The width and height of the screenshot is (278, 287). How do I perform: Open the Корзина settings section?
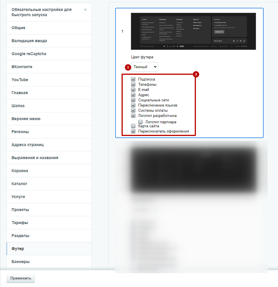click(49, 171)
